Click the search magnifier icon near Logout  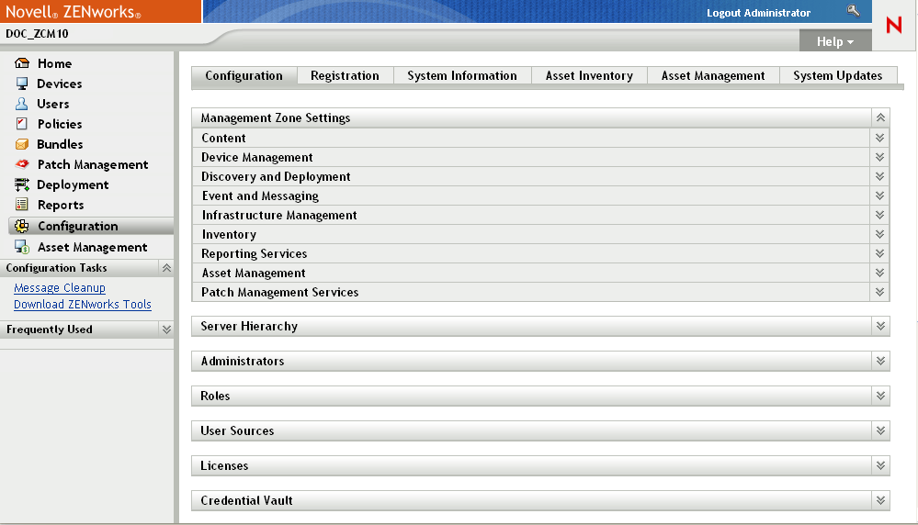coord(854,10)
